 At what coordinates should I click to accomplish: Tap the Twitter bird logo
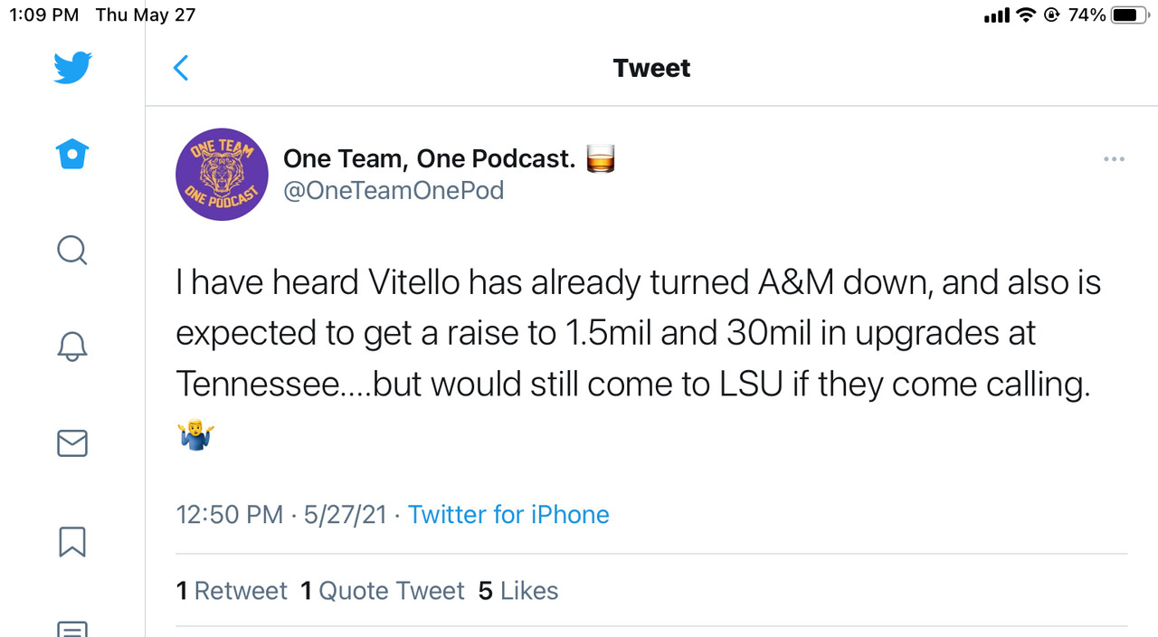[x=72, y=68]
